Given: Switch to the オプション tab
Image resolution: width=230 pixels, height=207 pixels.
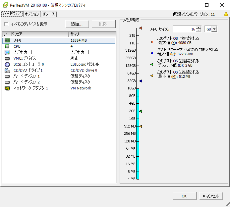Looking at the screenshot, I should 32,14.
